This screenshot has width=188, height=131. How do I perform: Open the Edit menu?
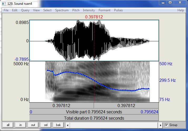pos(15,10)
